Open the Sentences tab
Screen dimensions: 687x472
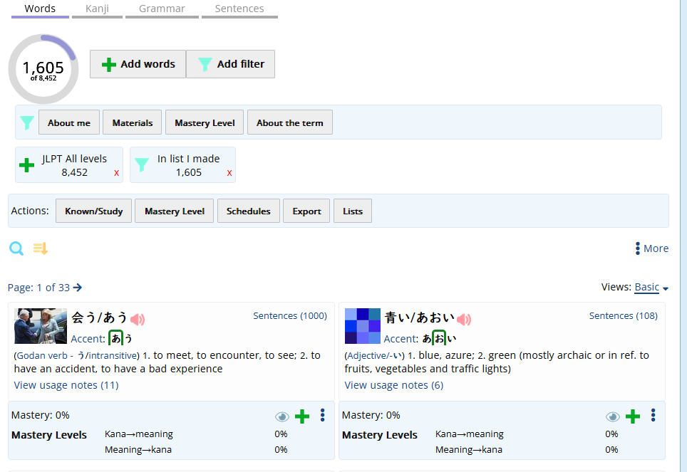coord(239,9)
